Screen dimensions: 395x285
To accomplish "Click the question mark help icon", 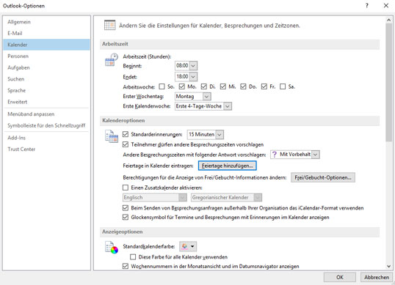I will click(367, 6).
